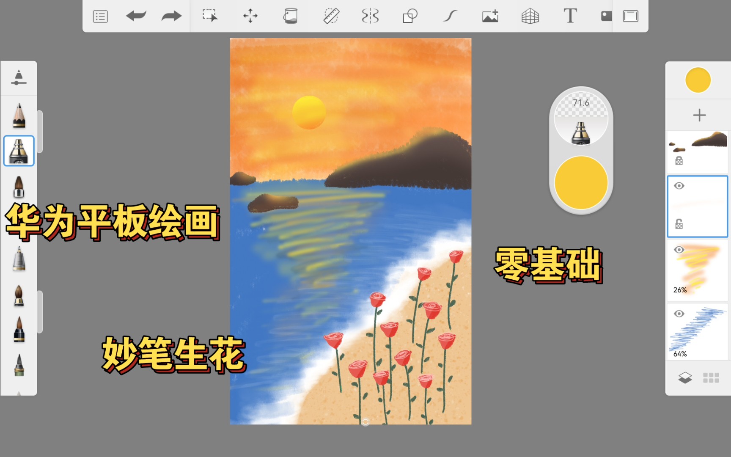Redo the undone action

pos(171,16)
